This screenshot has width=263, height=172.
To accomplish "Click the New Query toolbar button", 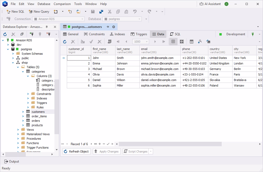I will (39, 12).
